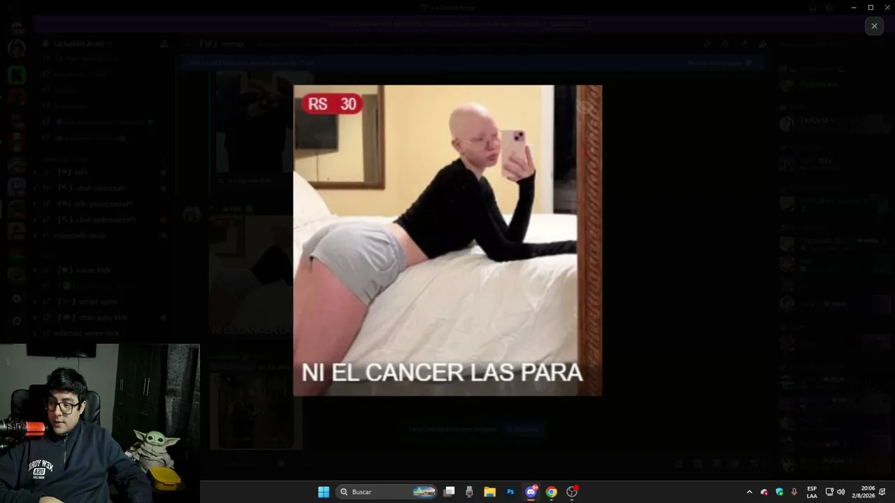The width and height of the screenshot is (895, 503).
Task: Open the notification center icon beside the clock
Action: coord(882,492)
